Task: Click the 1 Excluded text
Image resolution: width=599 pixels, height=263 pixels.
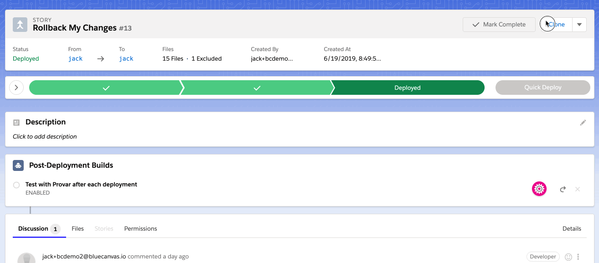Action: 207,58
